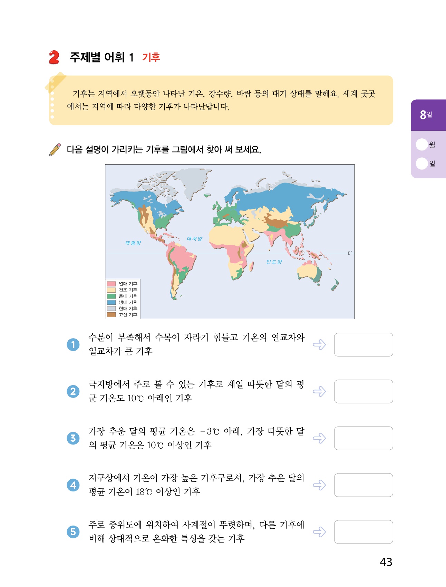Click the red 기후 title text
Screen dimensions: 446x587
[x=151, y=57]
